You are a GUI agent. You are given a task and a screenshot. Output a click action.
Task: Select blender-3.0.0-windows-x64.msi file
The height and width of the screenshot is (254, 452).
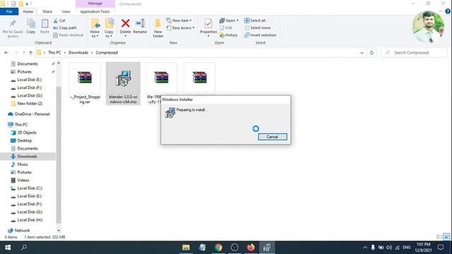click(x=123, y=83)
